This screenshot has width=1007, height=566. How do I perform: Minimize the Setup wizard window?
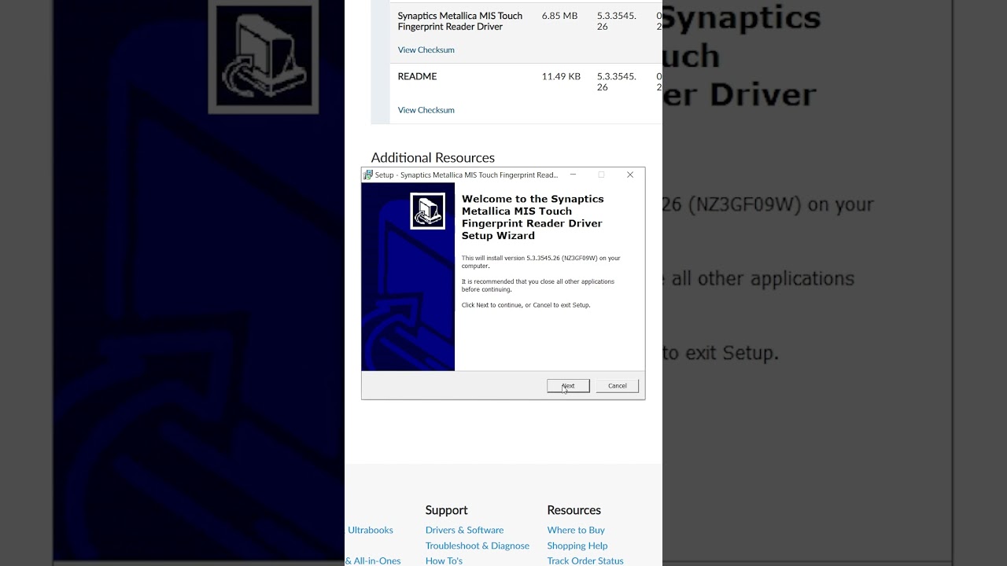click(573, 175)
